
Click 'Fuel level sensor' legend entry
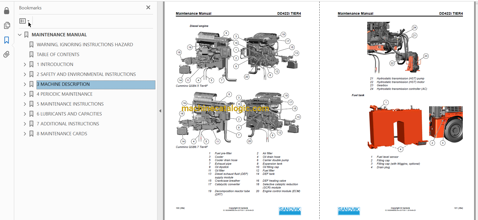(x=388, y=157)
